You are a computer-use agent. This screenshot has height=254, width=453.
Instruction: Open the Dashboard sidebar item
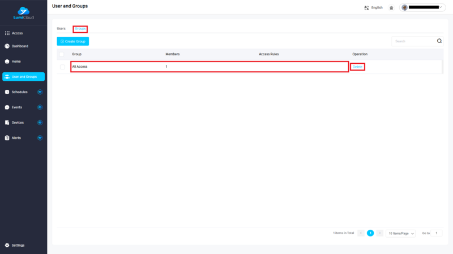pyautogui.click(x=23, y=46)
